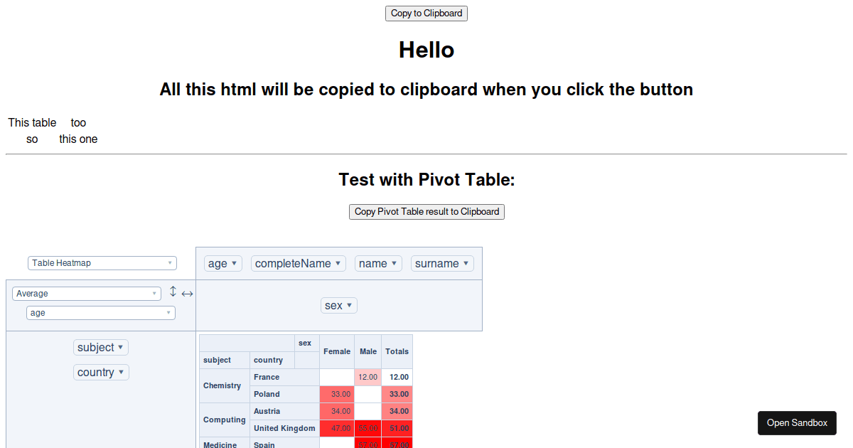Open the filter menu on the subject row field
Image resolution: width=853 pixels, height=448 pixels.
(121, 347)
